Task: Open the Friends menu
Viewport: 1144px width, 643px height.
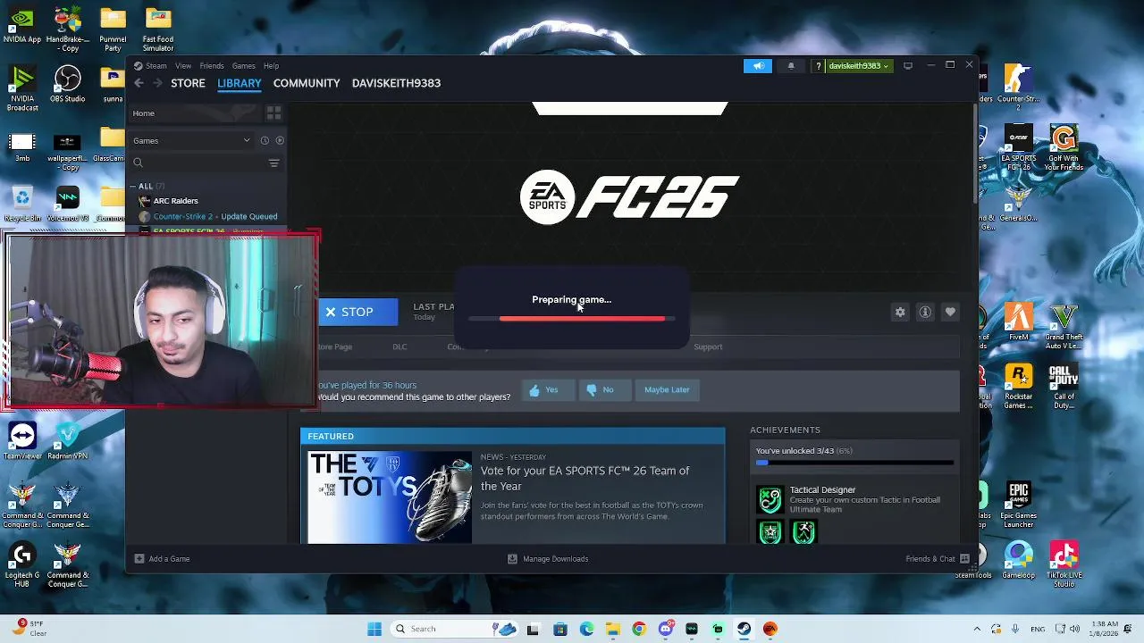Action: [212, 65]
